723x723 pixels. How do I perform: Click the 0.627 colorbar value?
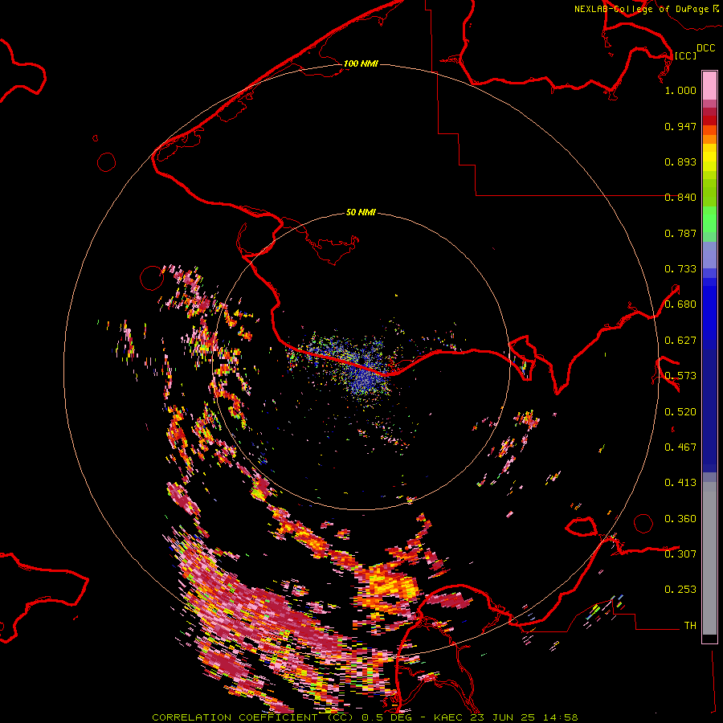point(680,341)
